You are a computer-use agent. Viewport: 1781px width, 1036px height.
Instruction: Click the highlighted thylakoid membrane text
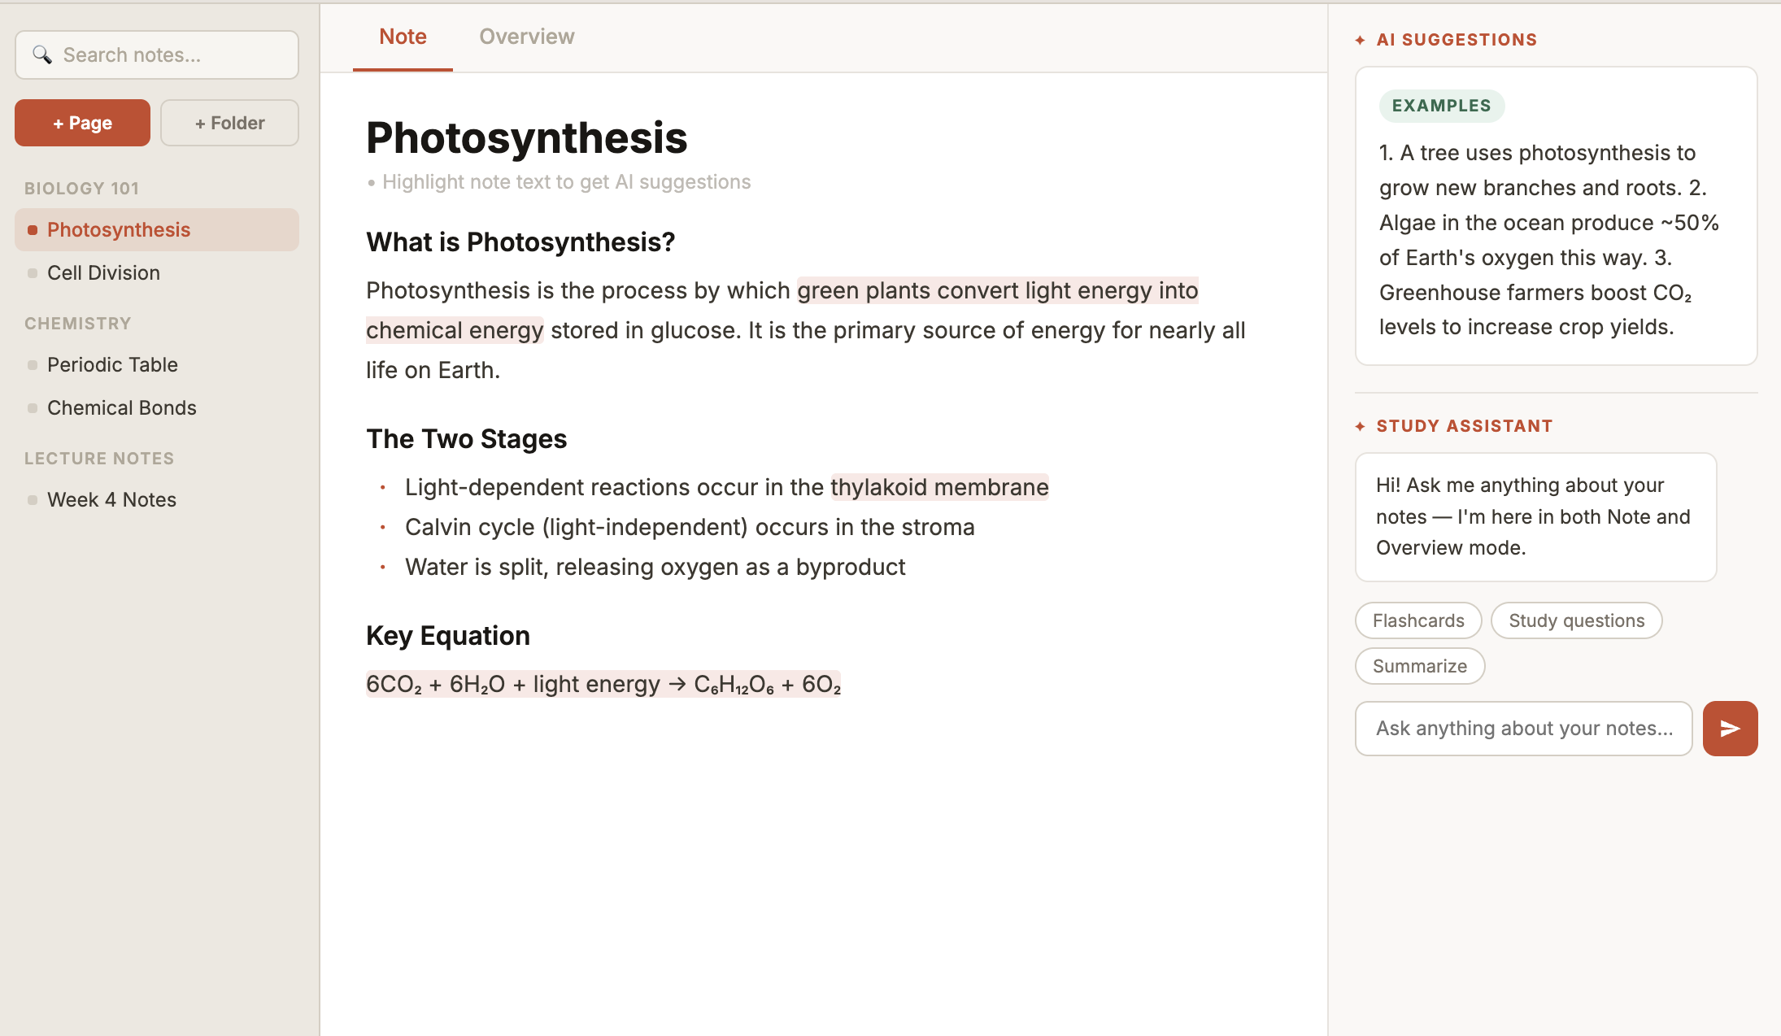click(939, 487)
